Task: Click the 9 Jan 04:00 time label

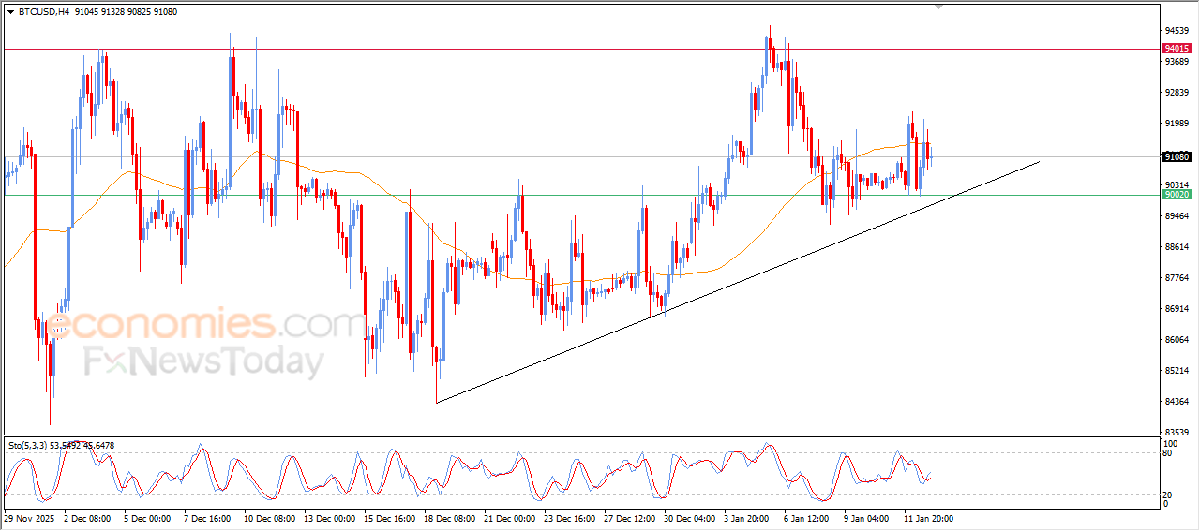Action: (x=867, y=518)
